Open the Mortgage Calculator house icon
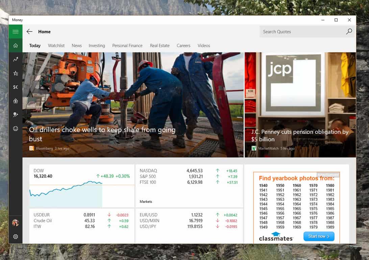The width and height of the screenshot is (369, 260). (16, 101)
